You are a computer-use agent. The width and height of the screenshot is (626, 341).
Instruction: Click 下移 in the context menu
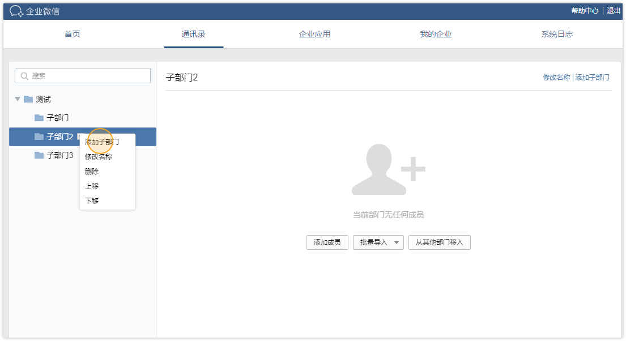click(x=92, y=201)
